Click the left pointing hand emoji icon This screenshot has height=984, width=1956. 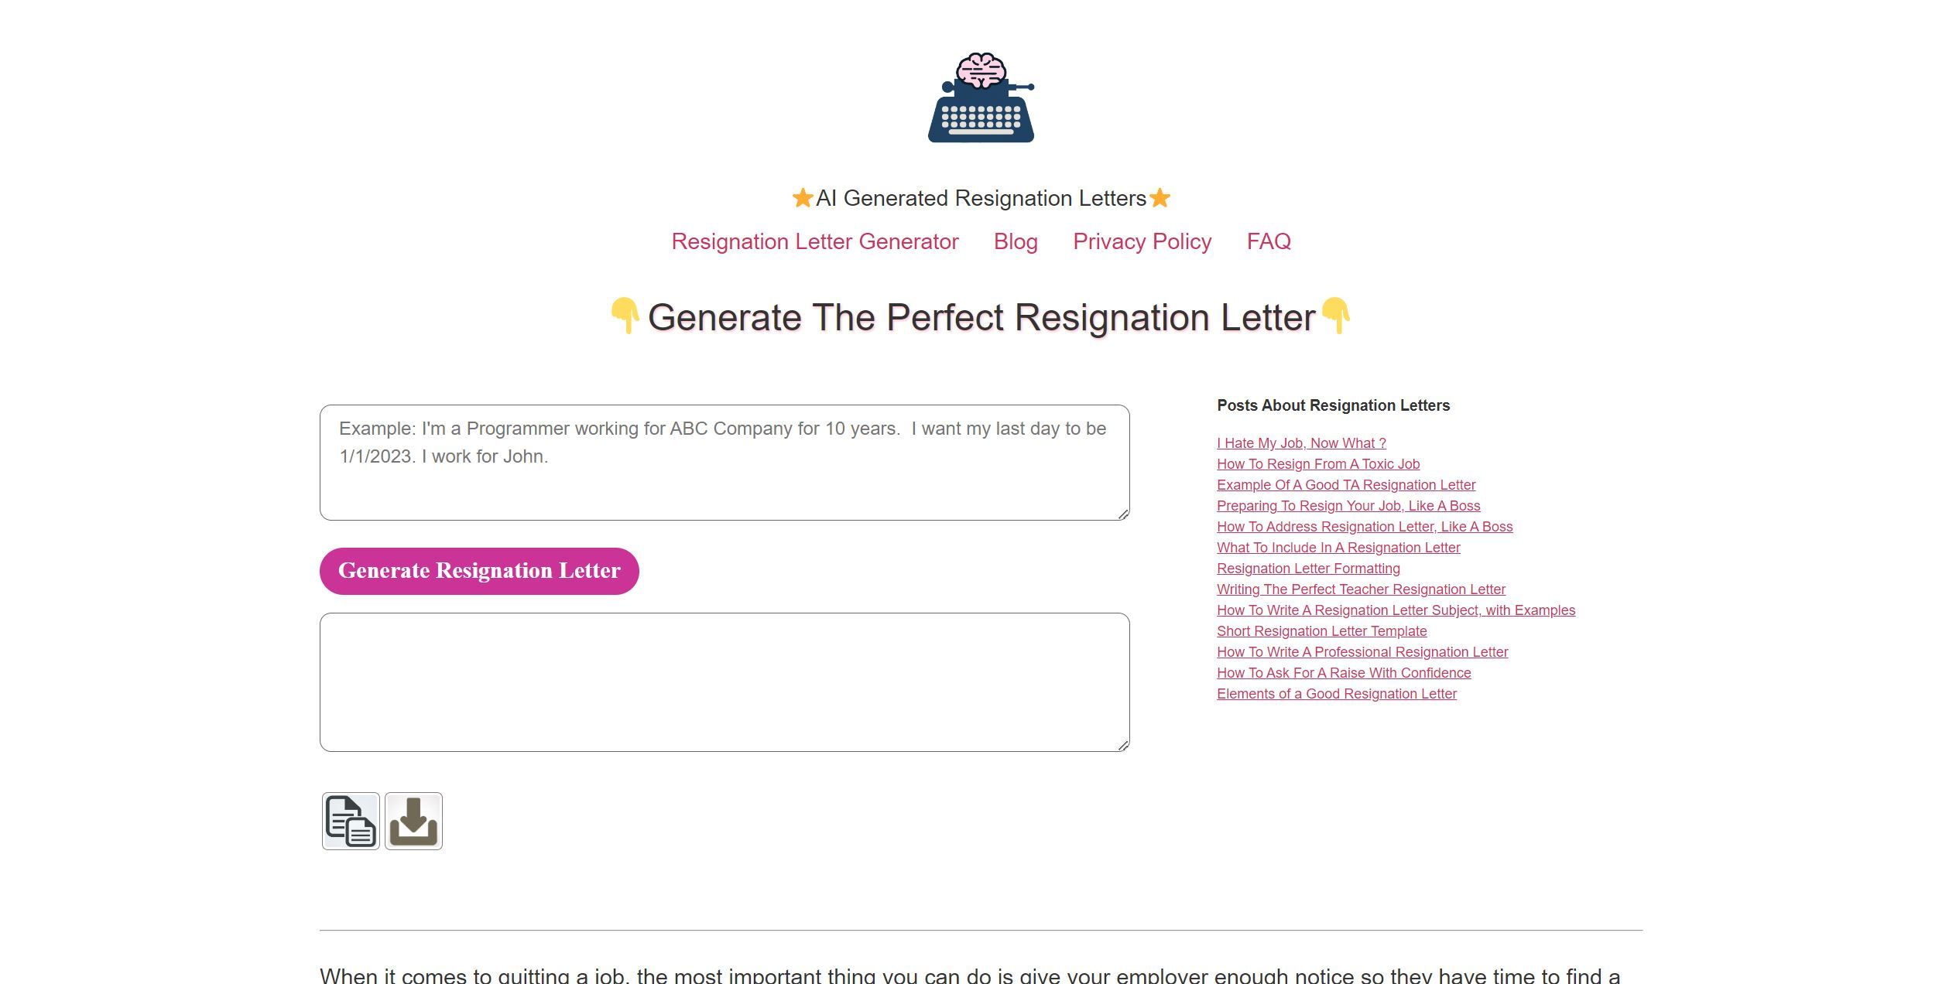pos(622,316)
